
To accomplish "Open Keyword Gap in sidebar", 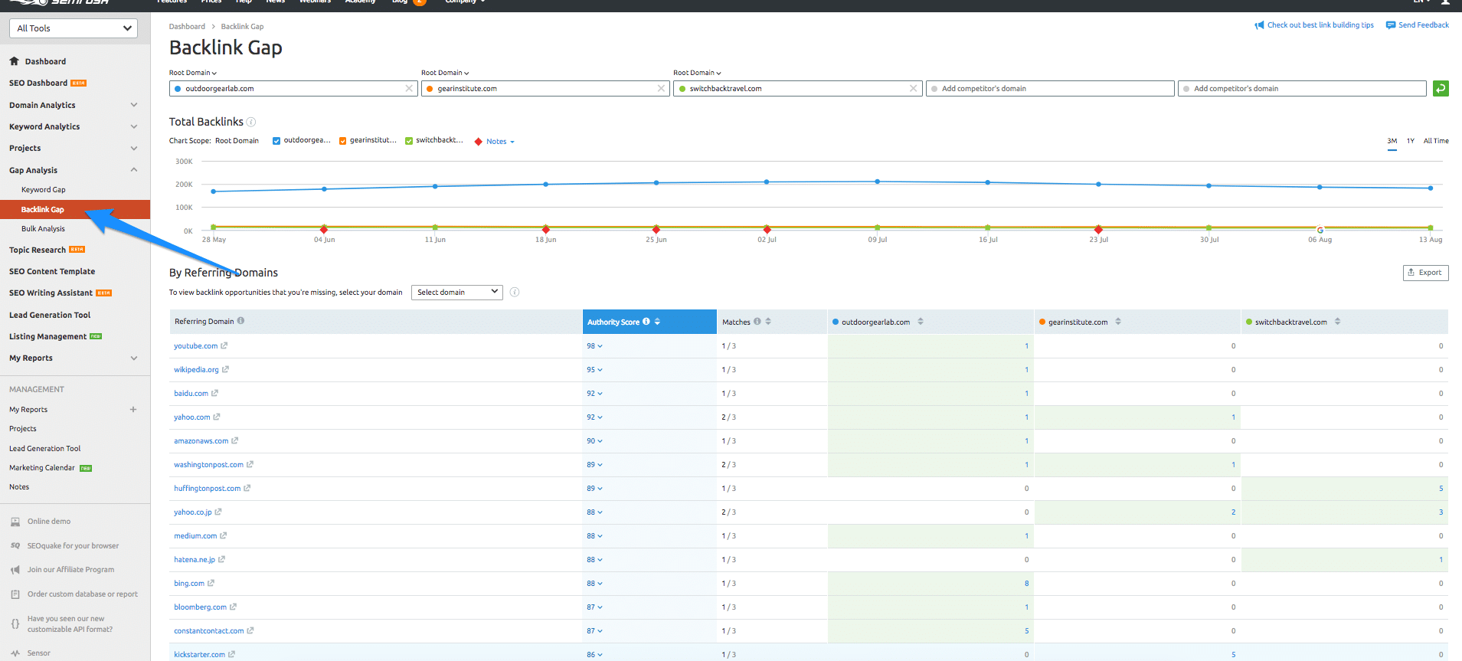I will (x=44, y=190).
